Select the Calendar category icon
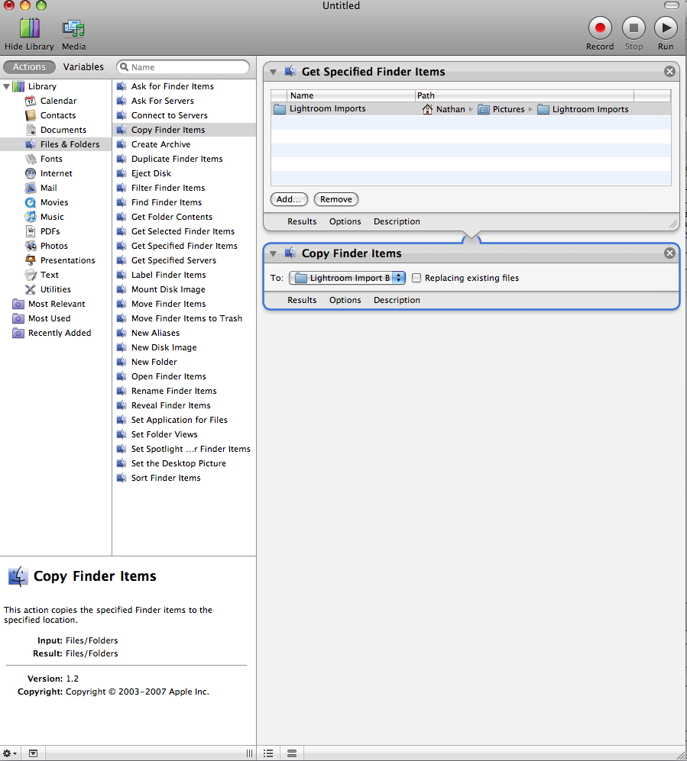 [31, 101]
